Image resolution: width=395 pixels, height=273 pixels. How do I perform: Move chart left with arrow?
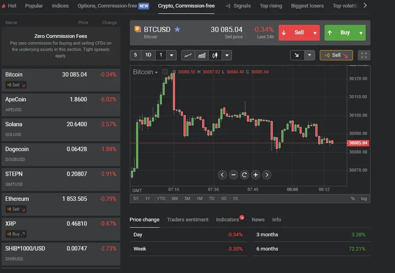[x=222, y=175]
